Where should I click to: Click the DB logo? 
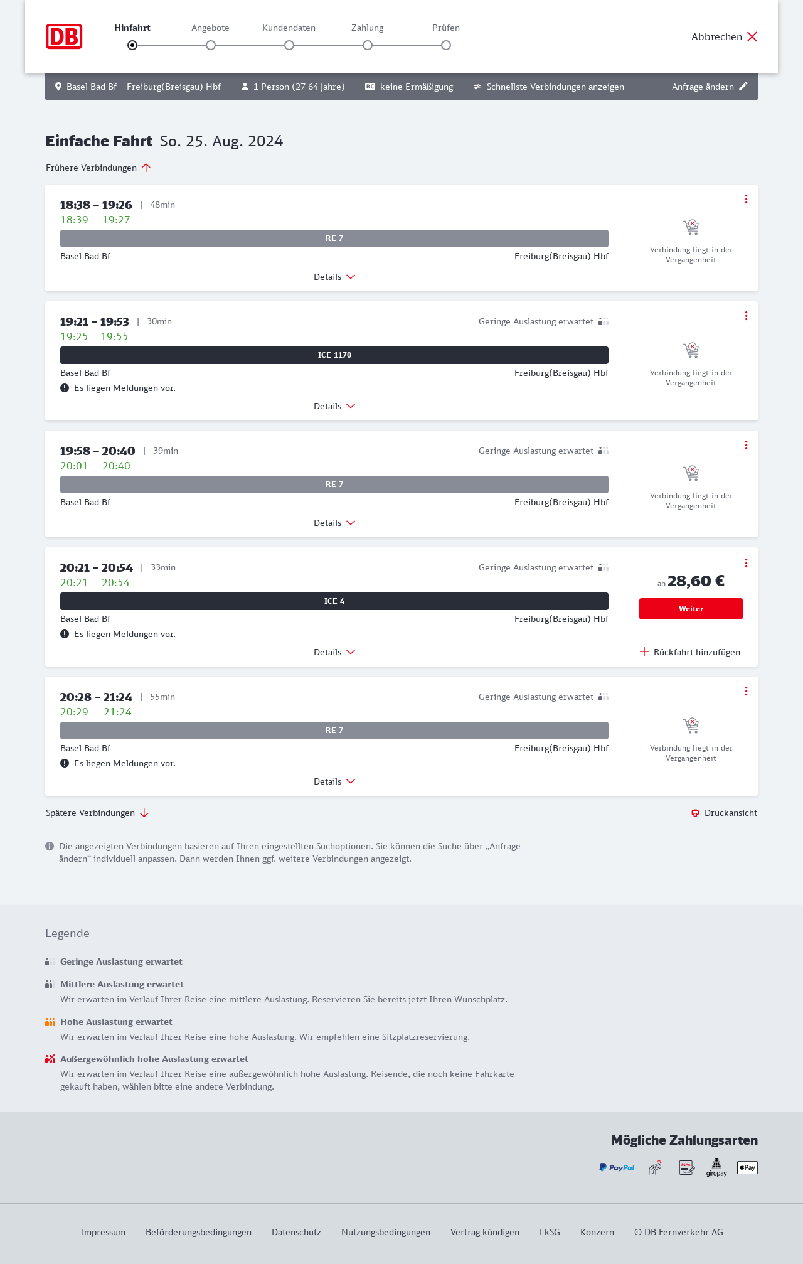click(x=64, y=36)
